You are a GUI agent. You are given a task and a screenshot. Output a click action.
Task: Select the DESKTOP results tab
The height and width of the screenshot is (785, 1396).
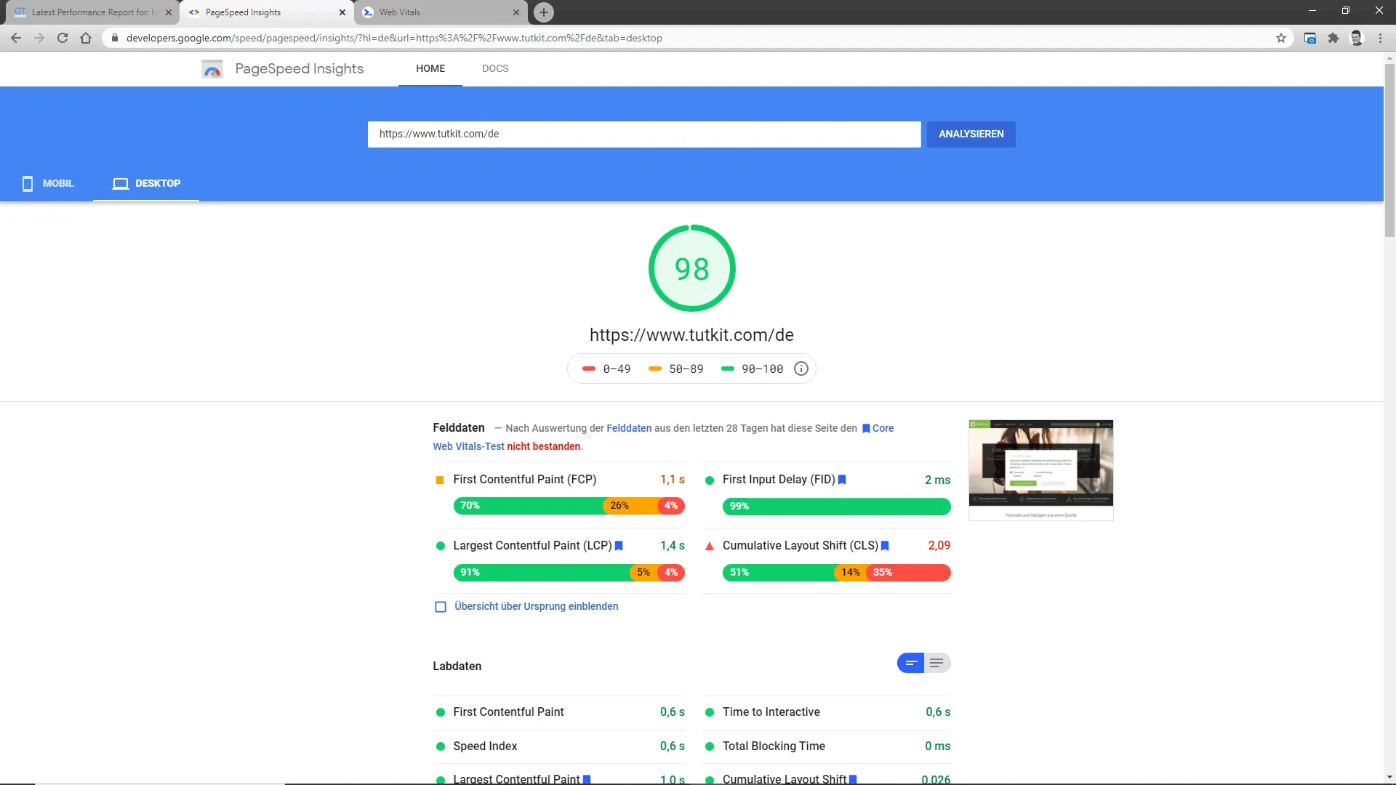(x=146, y=183)
